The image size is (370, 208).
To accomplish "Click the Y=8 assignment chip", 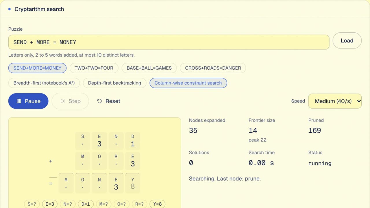I will (x=158, y=204).
